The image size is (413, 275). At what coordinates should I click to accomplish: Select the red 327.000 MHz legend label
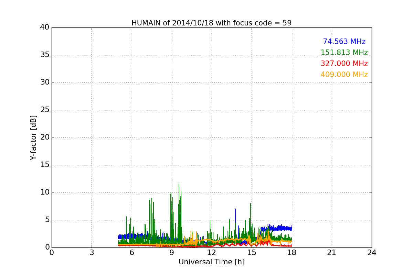(x=344, y=64)
